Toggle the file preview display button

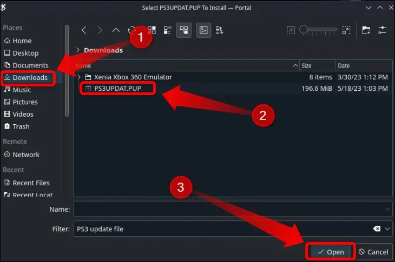(x=203, y=30)
